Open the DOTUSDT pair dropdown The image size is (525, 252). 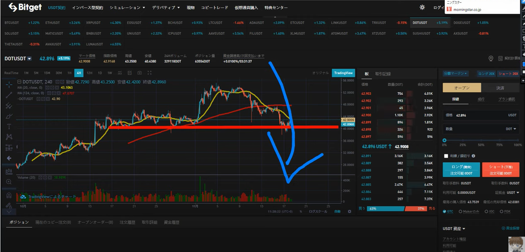coord(29,59)
